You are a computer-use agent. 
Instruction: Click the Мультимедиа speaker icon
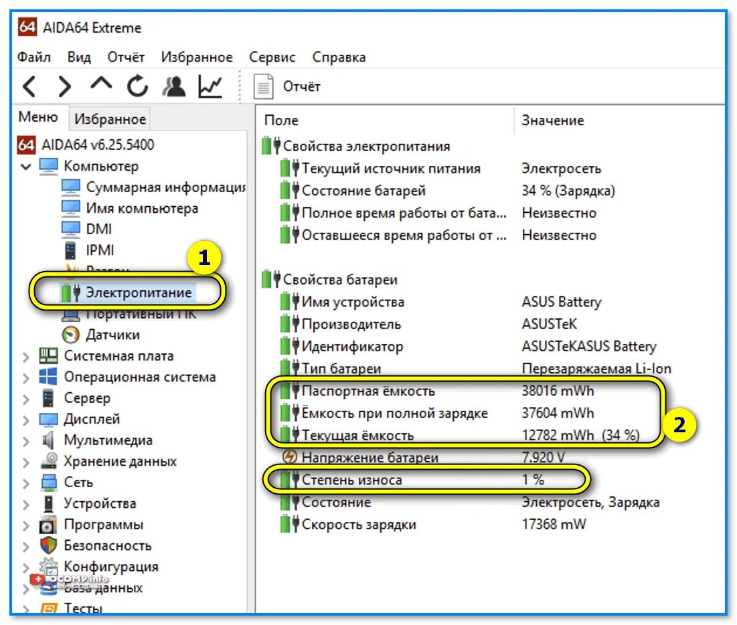click(48, 440)
